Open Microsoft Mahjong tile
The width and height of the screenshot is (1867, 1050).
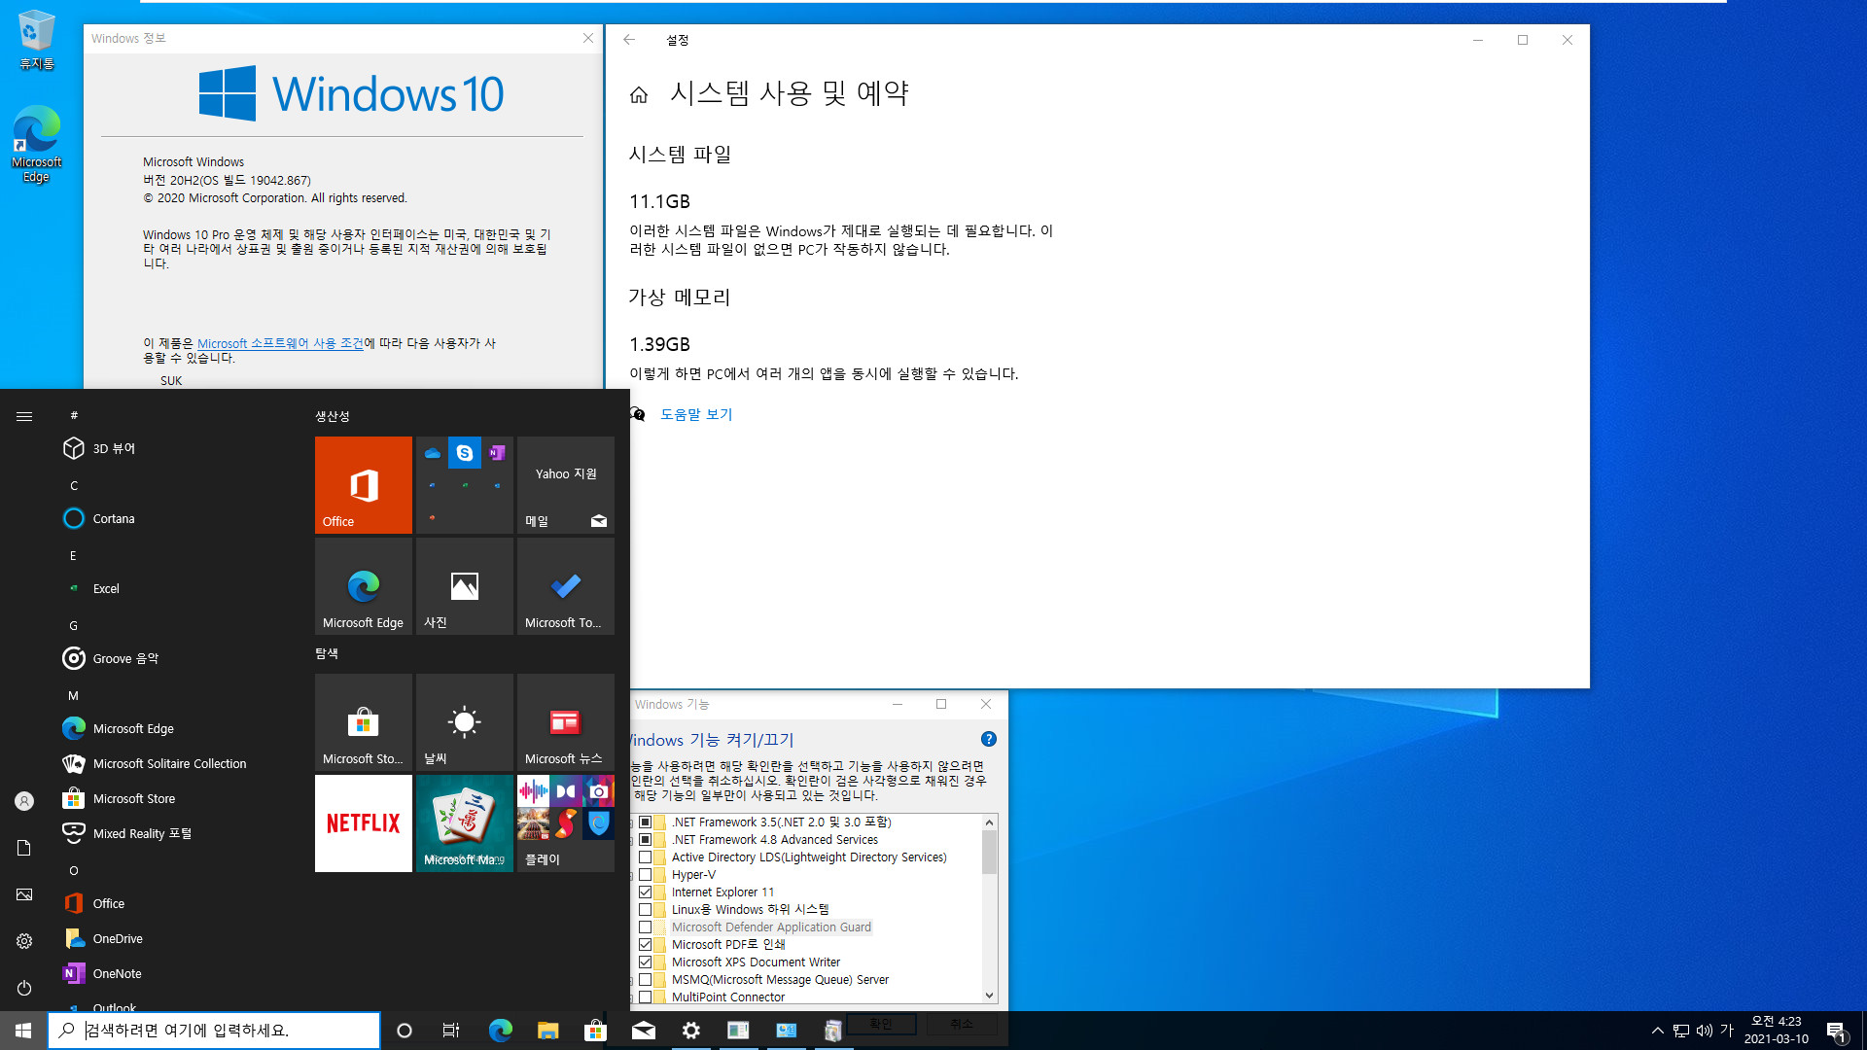463,823
